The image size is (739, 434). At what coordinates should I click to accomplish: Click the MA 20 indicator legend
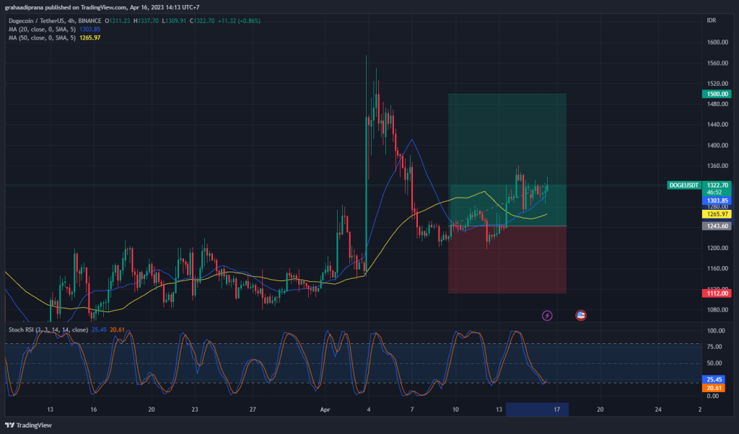(54, 29)
